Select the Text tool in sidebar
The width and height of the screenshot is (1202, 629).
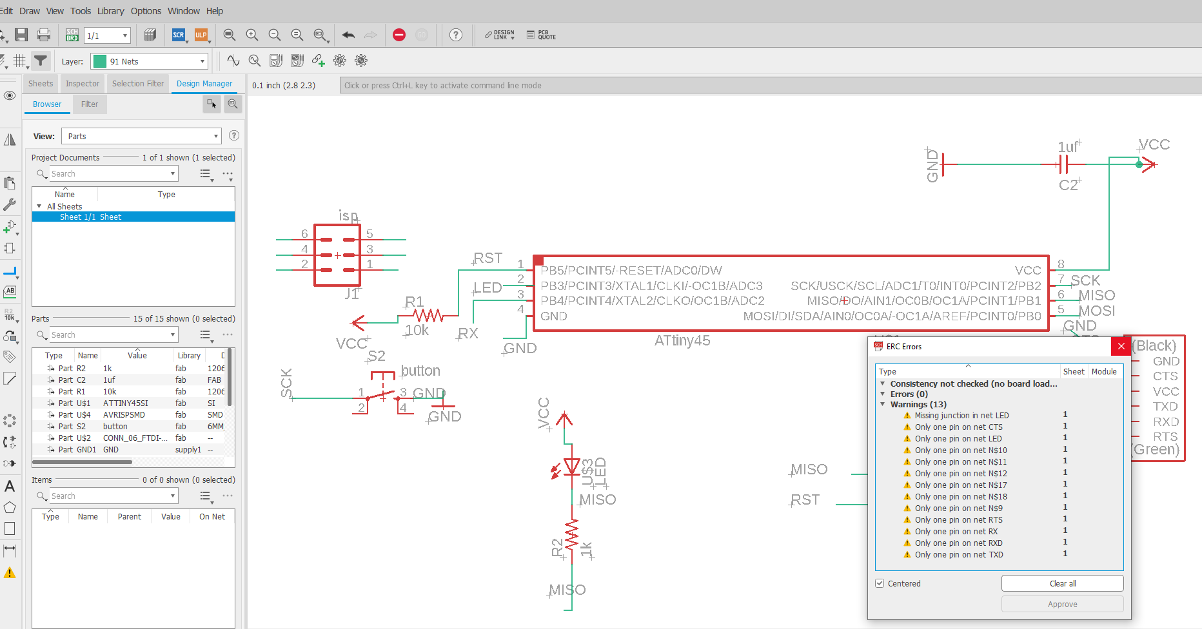pyautogui.click(x=10, y=486)
